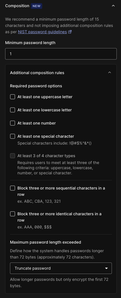Focus the Minimum password length field

[61, 54]
